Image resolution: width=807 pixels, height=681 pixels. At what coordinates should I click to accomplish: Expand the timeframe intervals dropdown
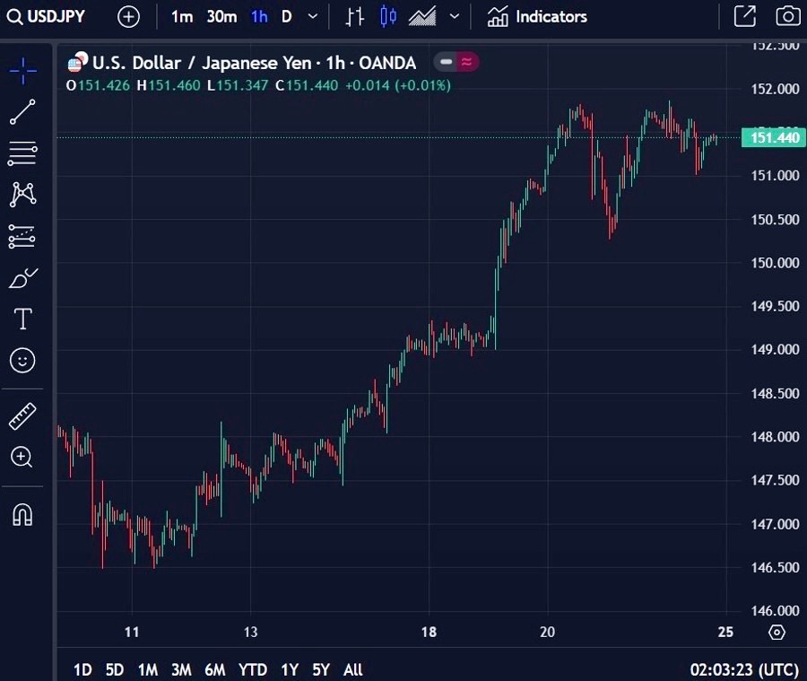click(x=312, y=16)
